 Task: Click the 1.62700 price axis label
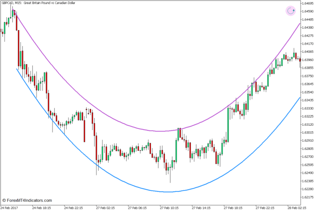coord(309,157)
